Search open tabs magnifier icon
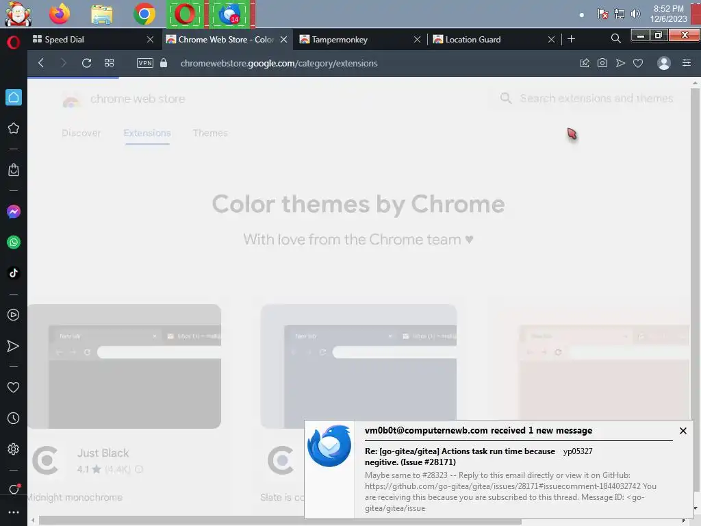 click(x=615, y=39)
